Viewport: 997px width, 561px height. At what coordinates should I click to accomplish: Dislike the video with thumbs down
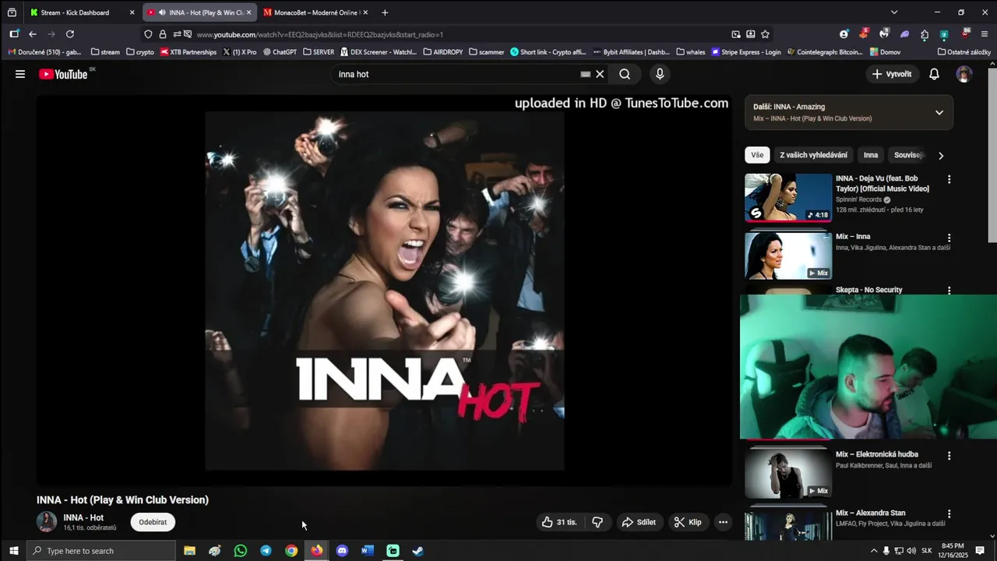(597, 522)
